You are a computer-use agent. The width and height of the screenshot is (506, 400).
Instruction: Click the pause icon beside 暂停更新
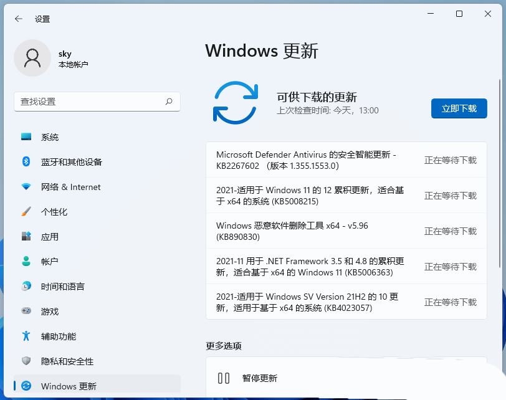(224, 378)
